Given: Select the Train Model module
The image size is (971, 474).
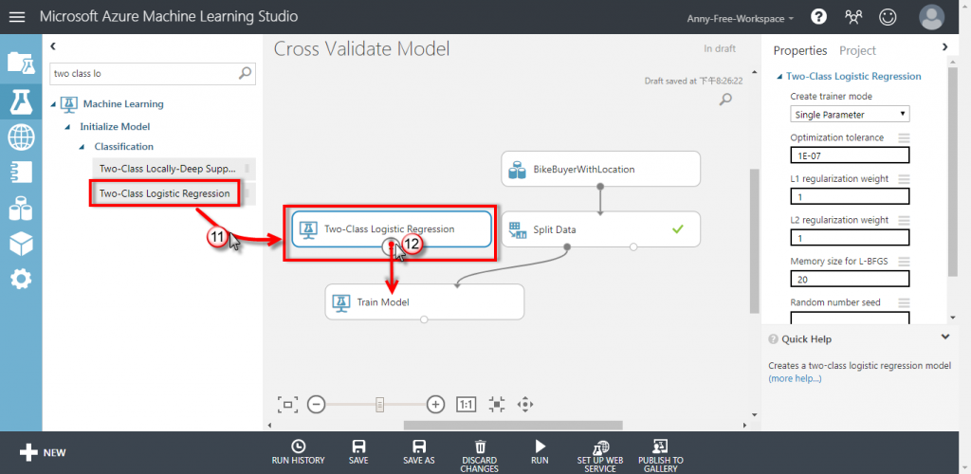Looking at the screenshot, I should 424,302.
